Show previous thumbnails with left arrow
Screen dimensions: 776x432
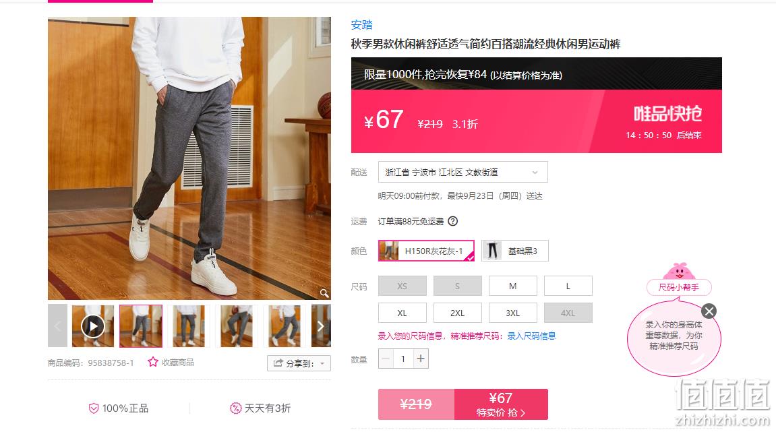57,326
